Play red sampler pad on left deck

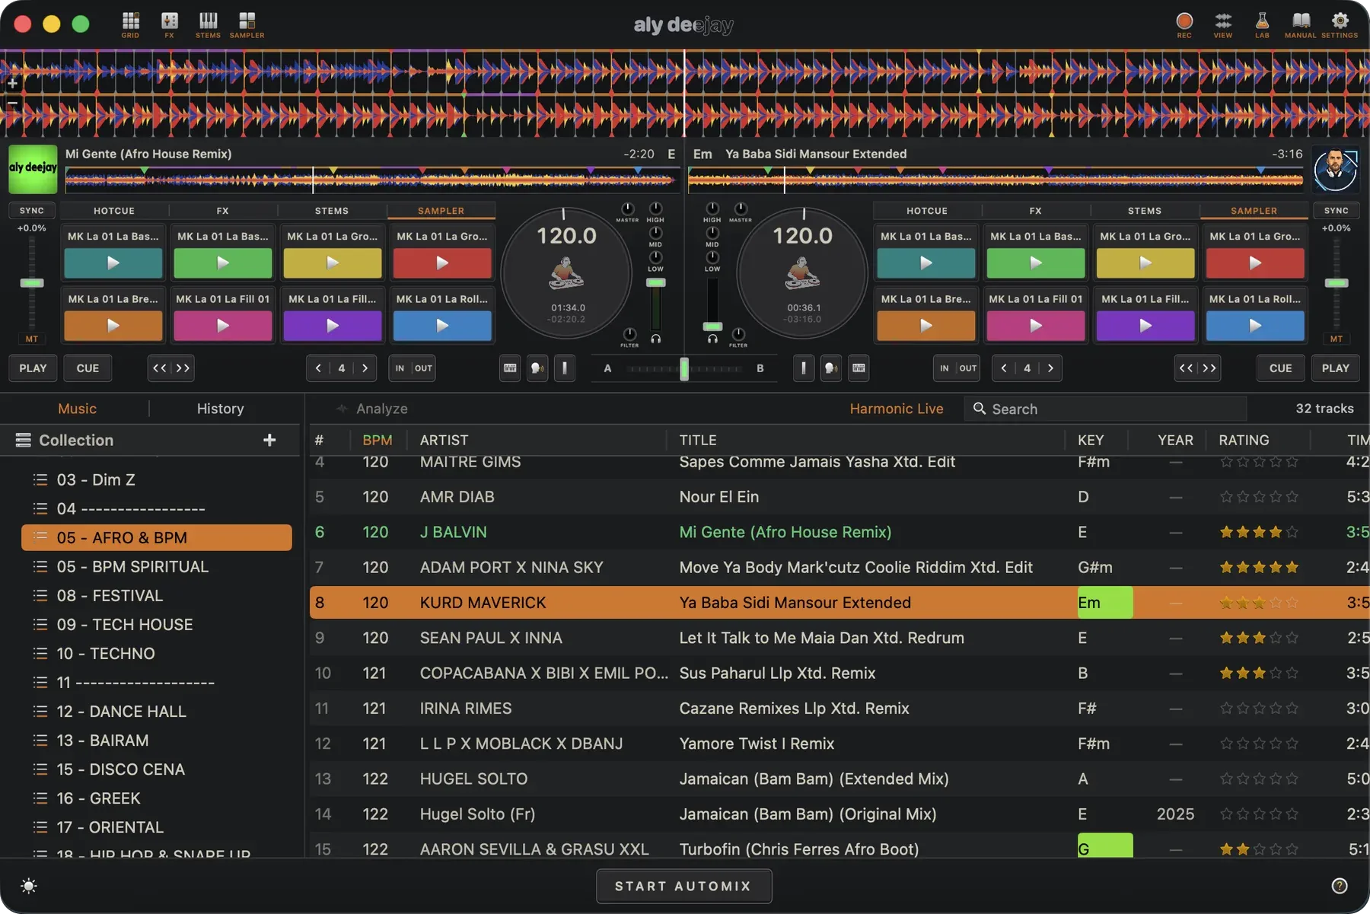tap(442, 263)
